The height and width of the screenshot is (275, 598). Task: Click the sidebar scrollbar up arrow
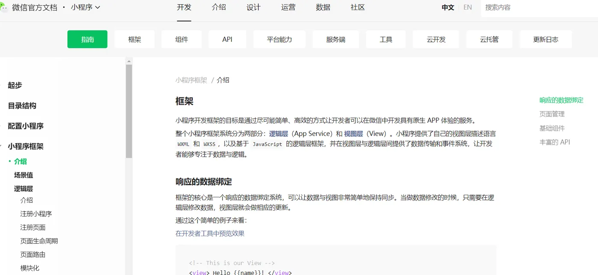(129, 61)
